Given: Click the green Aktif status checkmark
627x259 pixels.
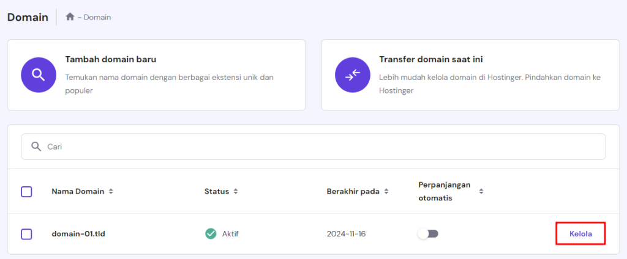Looking at the screenshot, I should pyautogui.click(x=211, y=234).
